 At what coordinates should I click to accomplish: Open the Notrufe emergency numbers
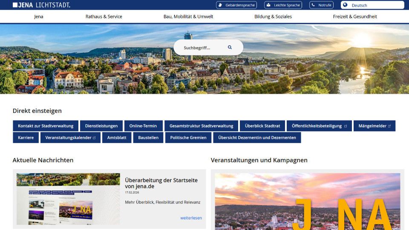(321, 5)
